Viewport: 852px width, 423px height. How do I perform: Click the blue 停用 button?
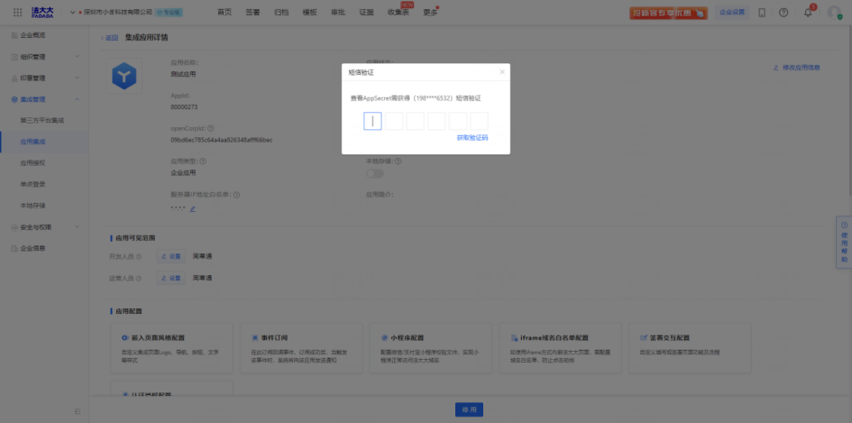(469, 410)
